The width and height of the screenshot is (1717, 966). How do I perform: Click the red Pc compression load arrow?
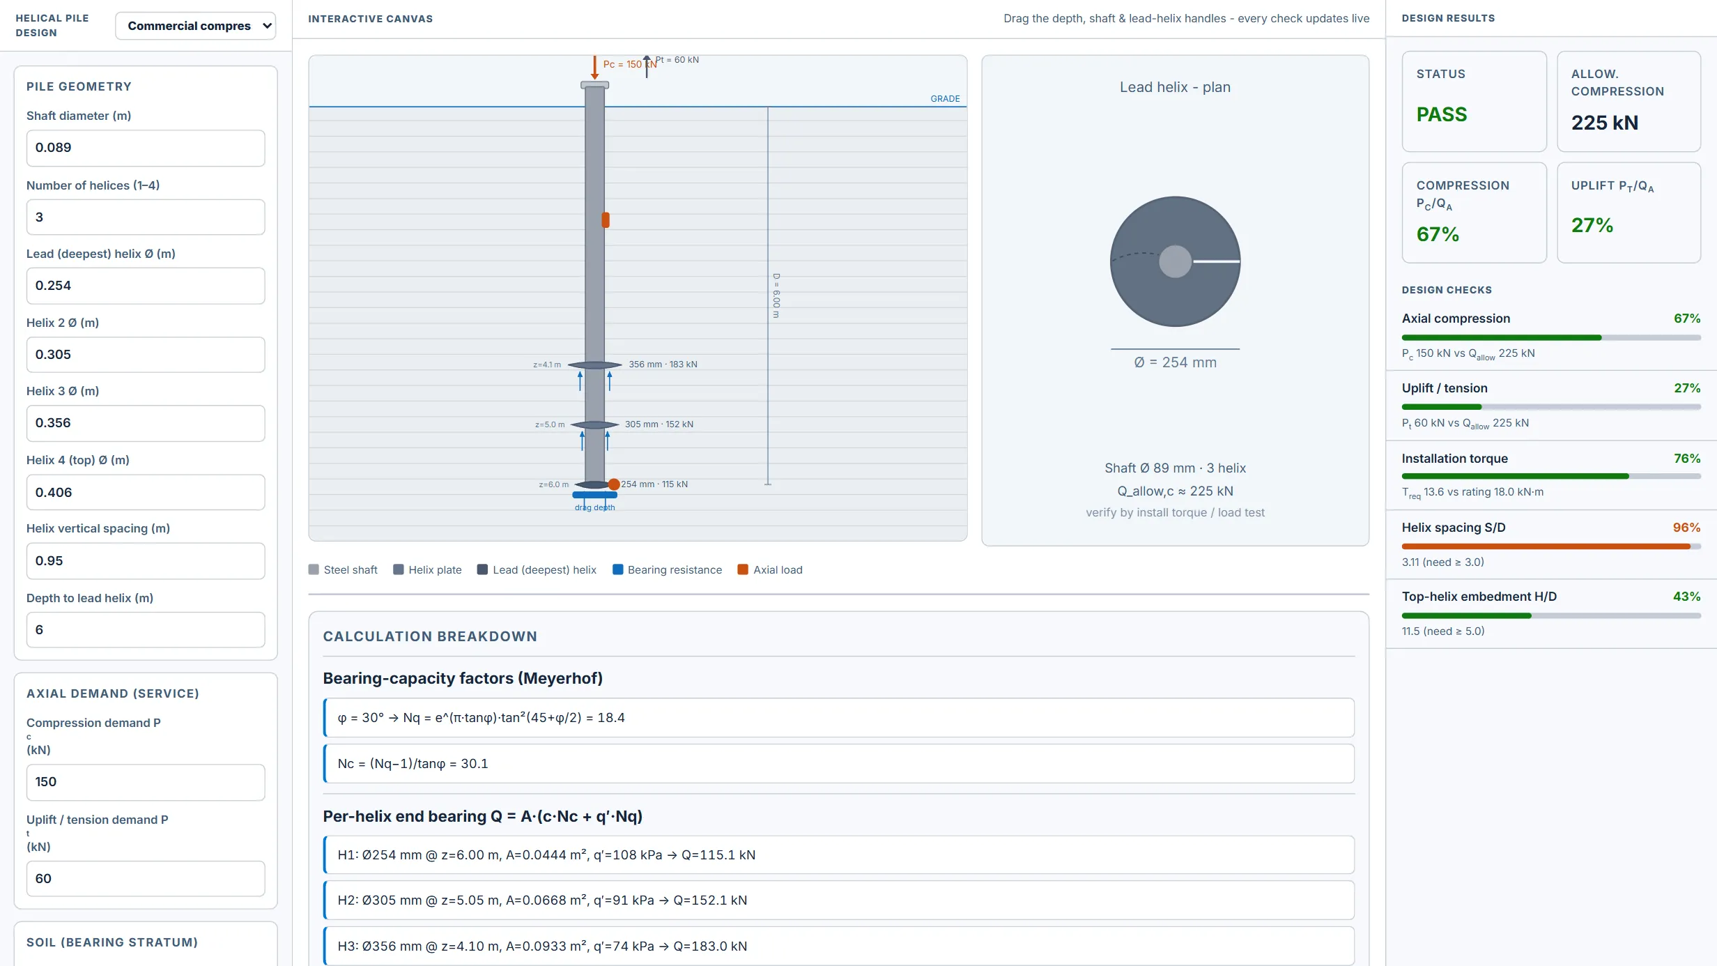coord(594,67)
